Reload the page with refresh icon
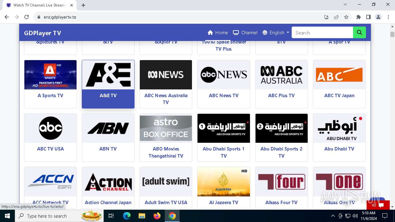The height and width of the screenshot is (222, 395). coord(27,17)
